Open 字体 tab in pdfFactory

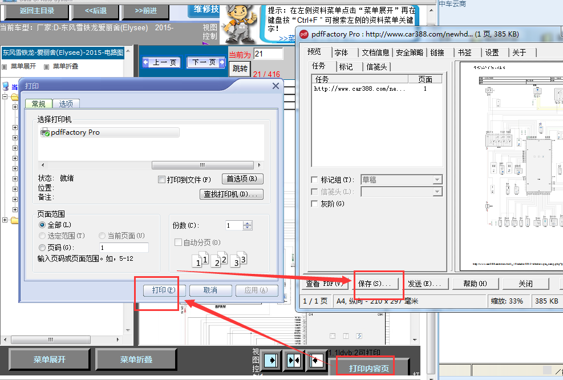pyautogui.click(x=342, y=53)
